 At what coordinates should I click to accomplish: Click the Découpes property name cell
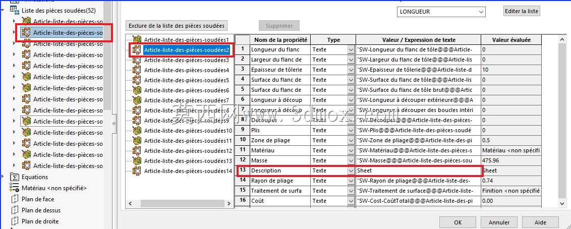(x=280, y=120)
